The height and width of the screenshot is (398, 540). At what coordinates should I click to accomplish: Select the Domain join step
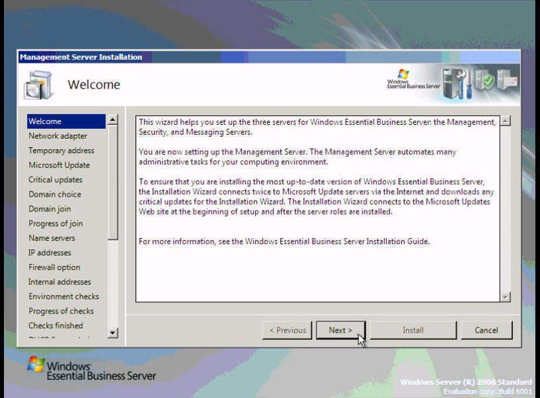point(49,209)
